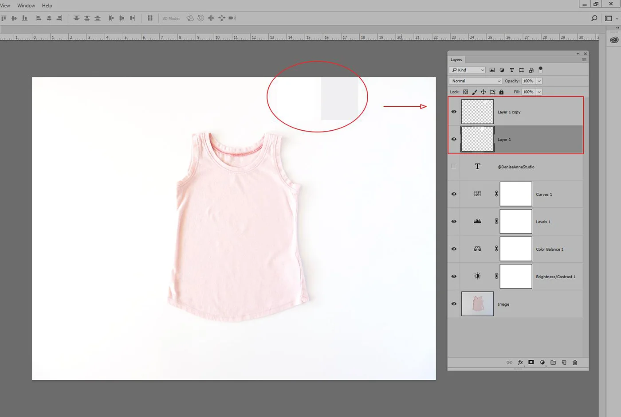Screen dimensions: 621x417
Task: Click the Opacity value field
Action: (528, 81)
